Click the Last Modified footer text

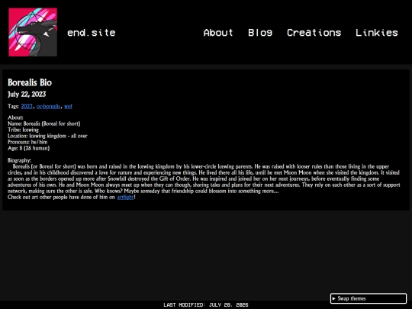206,304
